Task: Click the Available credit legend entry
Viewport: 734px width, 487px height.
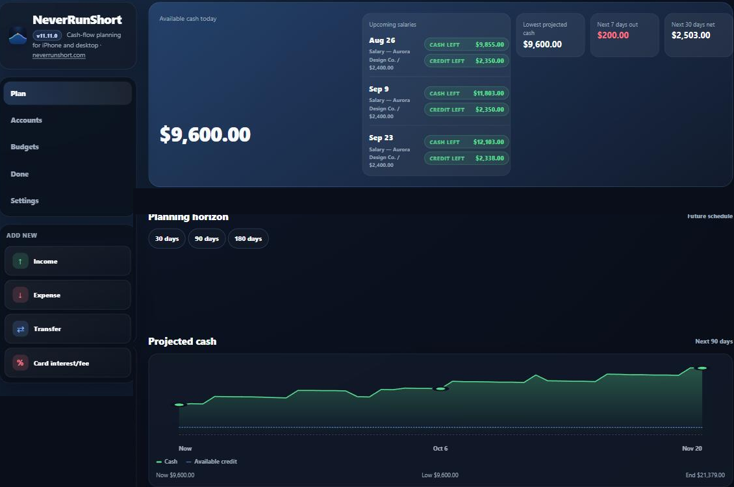Action: click(212, 461)
